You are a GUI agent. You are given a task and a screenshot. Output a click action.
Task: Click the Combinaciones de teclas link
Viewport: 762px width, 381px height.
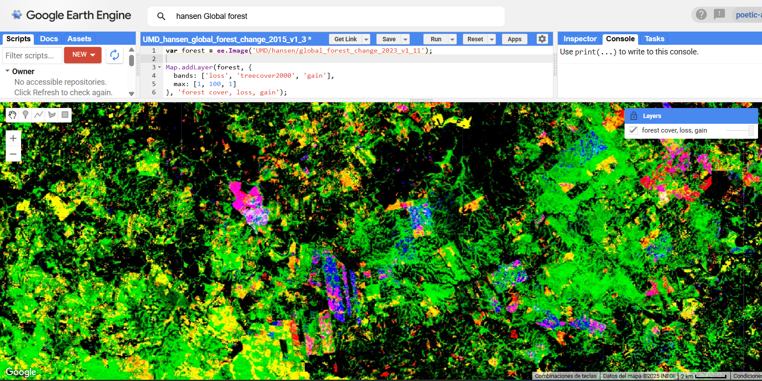pyautogui.click(x=566, y=376)
